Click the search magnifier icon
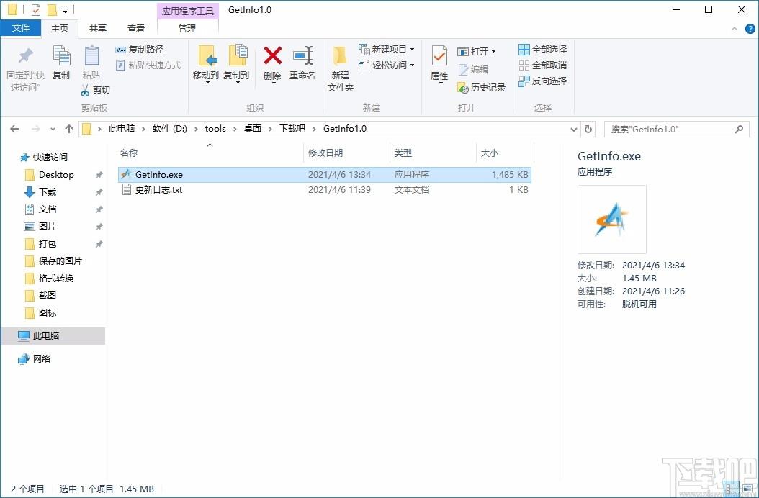 [739, 130]
